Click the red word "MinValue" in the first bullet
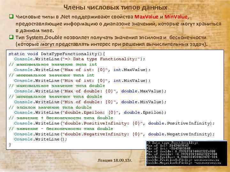Viewport: 230px width, 172px height. [x=176, y=17]
